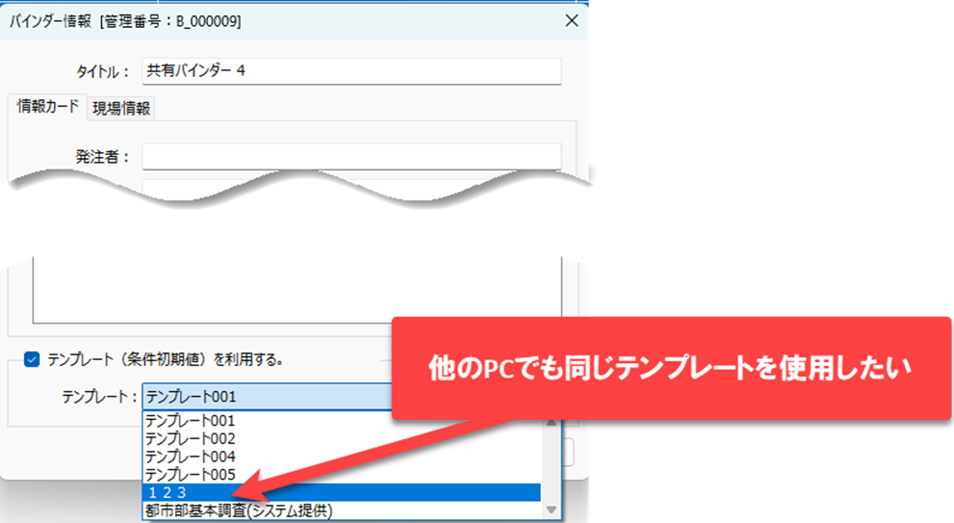Viewport: 954px width, 523px height.
Task: Close the バインダー情報 dialog
Action: click(x=571, y=20)
